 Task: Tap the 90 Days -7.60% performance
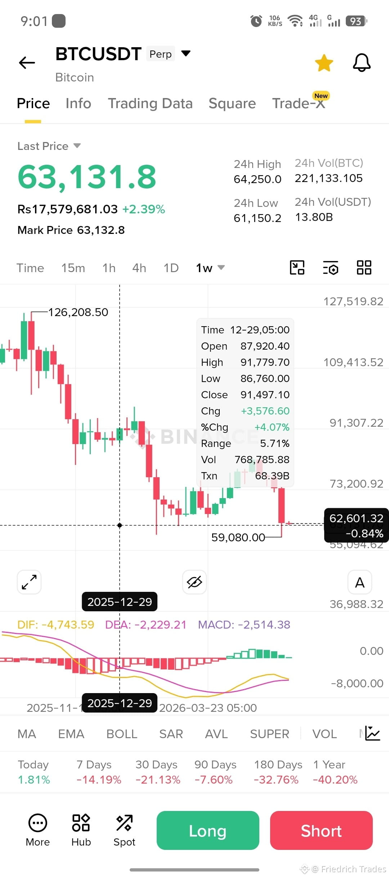pyautogui.click(x=215, y=772)
